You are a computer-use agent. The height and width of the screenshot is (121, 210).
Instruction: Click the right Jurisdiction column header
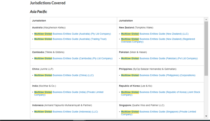point(126,21)
